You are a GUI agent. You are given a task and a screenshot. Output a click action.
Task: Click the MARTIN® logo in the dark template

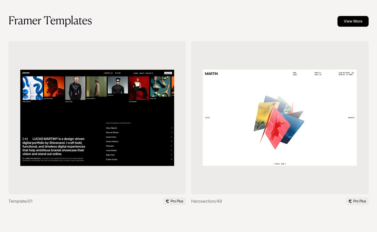(26, 73)
